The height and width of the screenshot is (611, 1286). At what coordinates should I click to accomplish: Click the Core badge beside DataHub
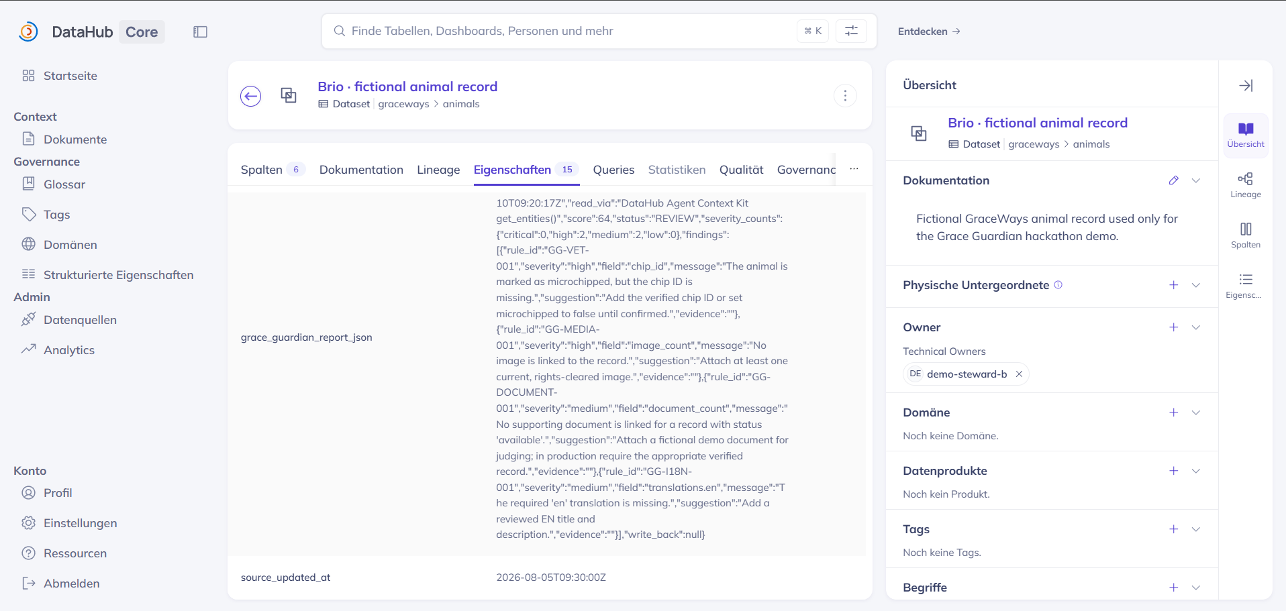[142, 32]
